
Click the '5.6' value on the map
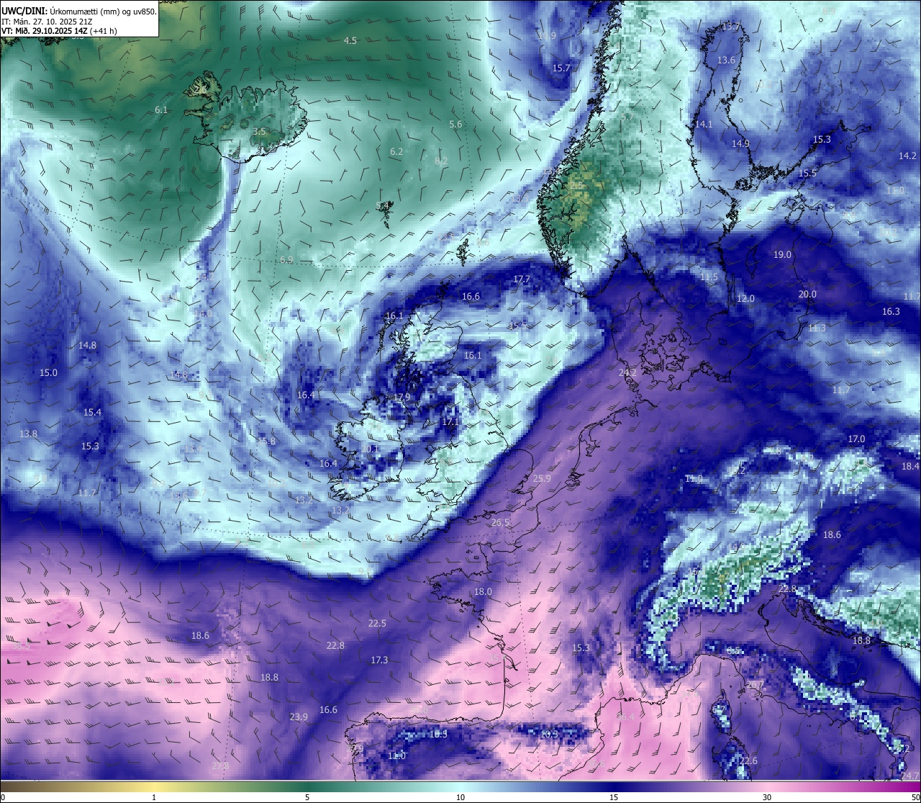(455, 125)
